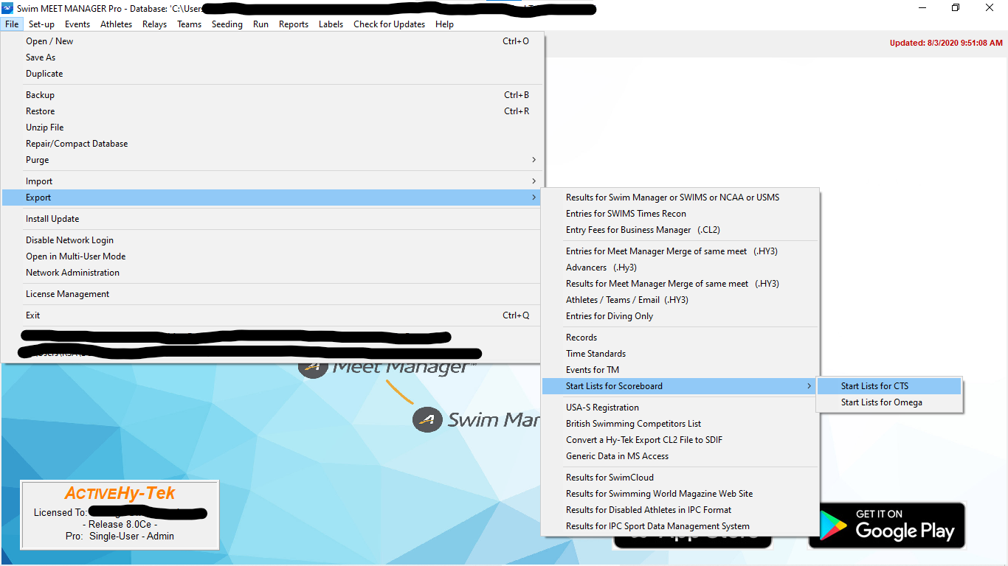The height and width of the screenshot is (566, 1008).
Task: Expand the Import submenu
Action: [x=272, y=181]
